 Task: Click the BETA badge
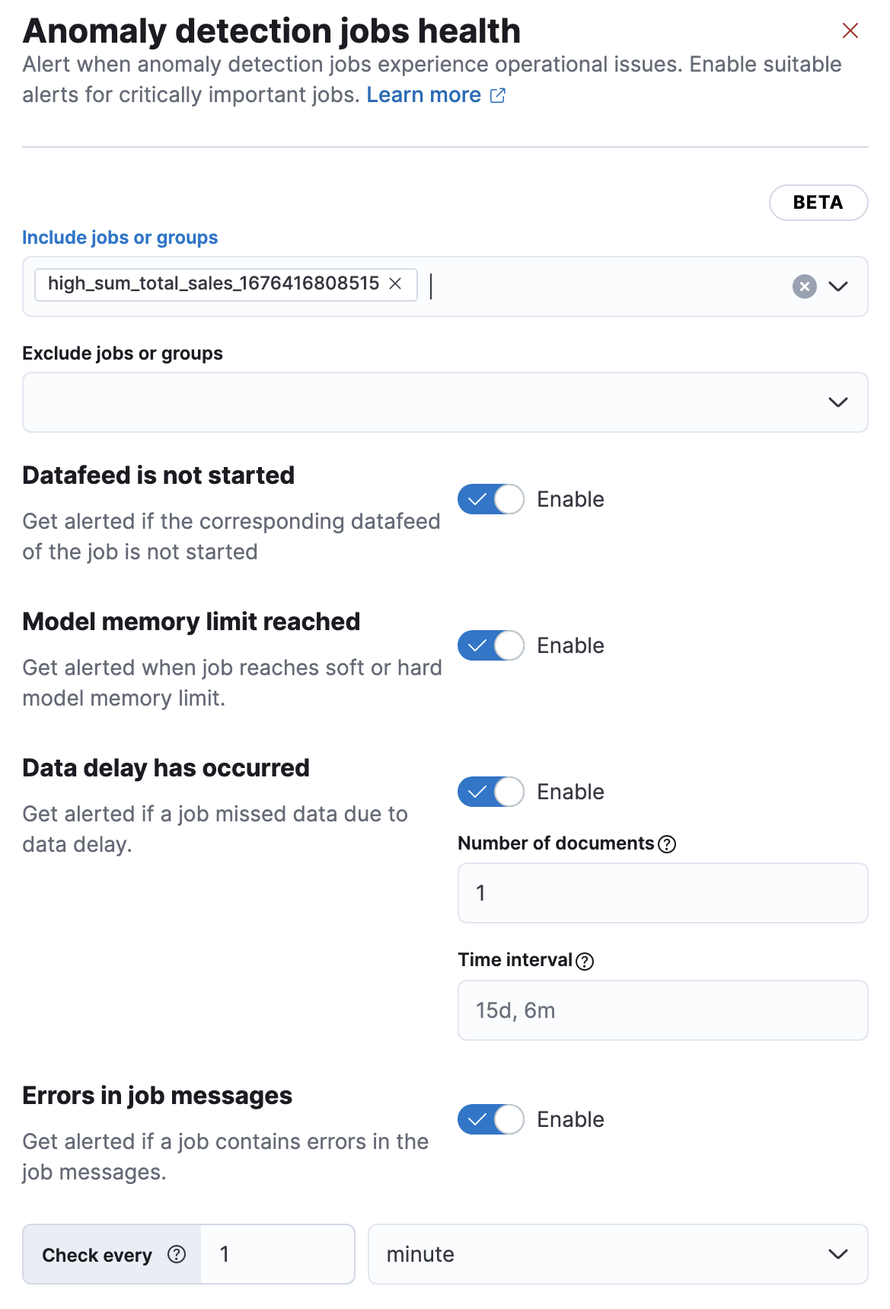click(818, 203)
